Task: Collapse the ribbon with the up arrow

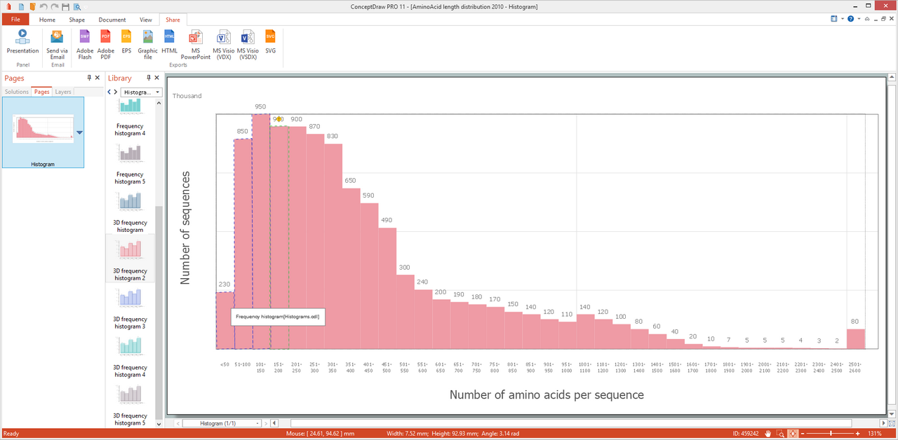Action: [867, 20]
